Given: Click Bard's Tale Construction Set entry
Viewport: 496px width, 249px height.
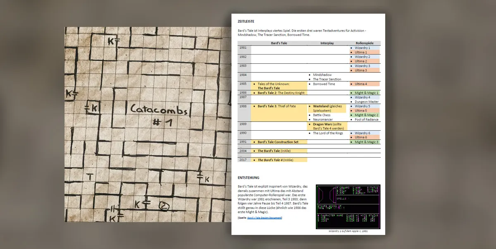Looking at the screenshot, I should [x=278, y=142].
